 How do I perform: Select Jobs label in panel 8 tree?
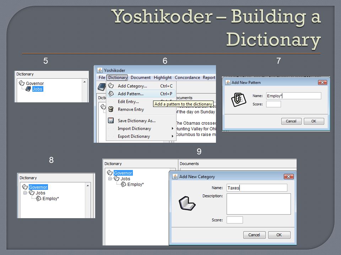click(40, 193)
